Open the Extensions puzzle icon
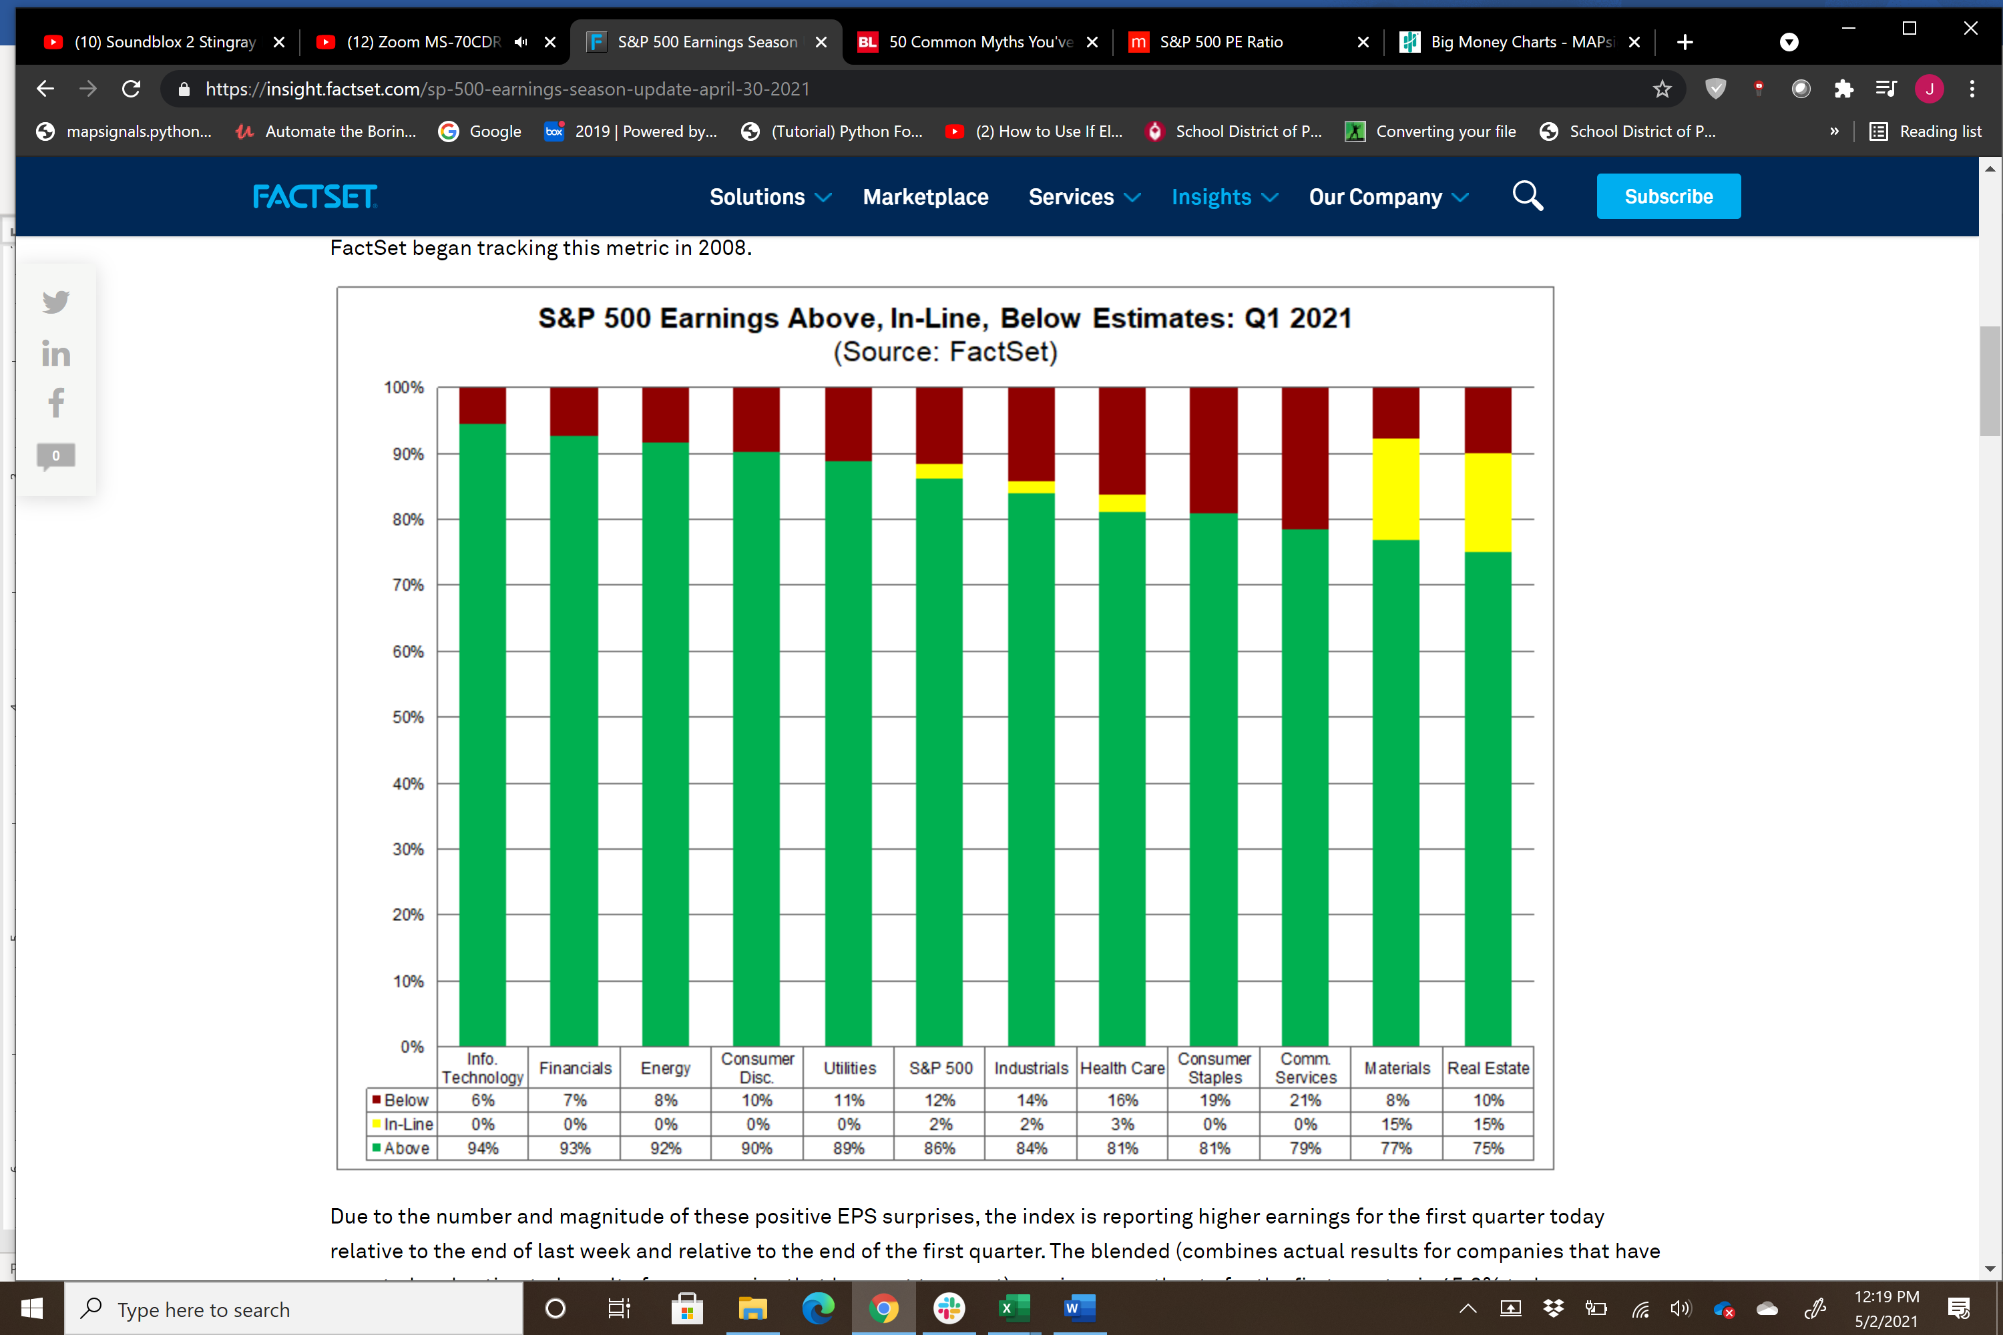The image size is (2003, 1335). 1843,89
